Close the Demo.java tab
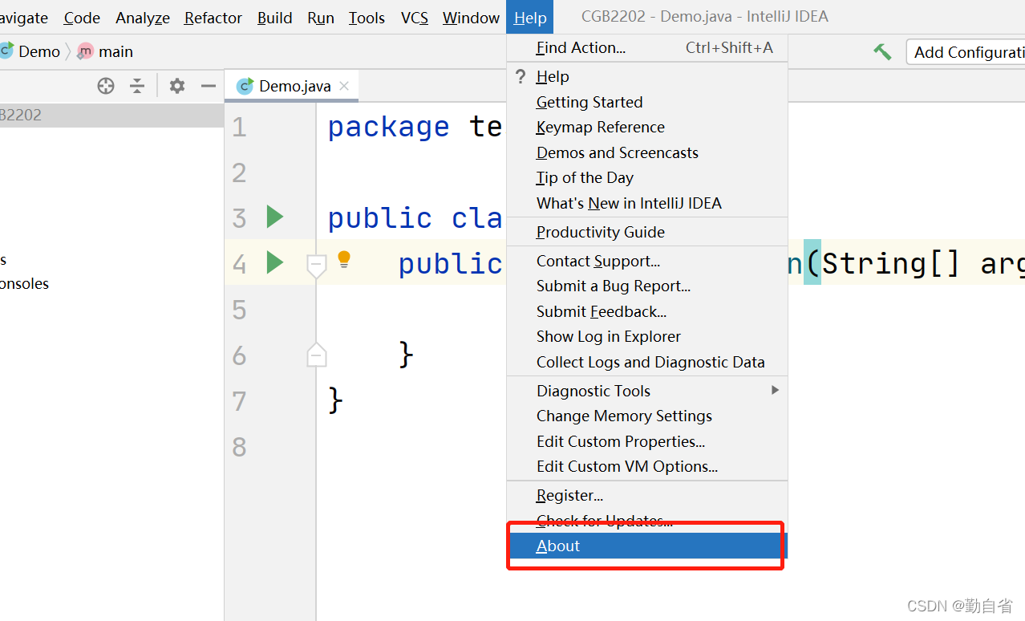Screen dimensions: 1025x621 tap(344, 86)
